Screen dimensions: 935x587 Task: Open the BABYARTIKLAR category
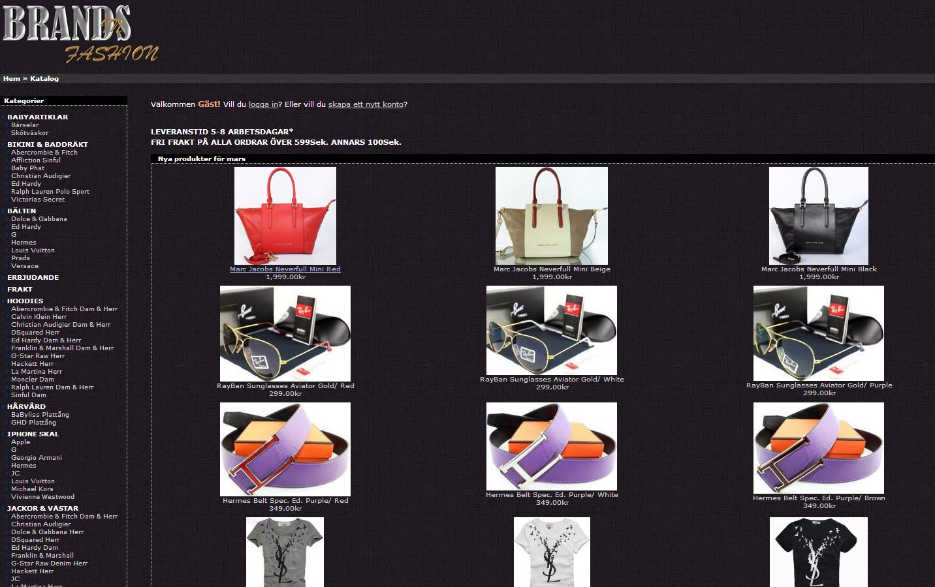(x=37, y=117)
